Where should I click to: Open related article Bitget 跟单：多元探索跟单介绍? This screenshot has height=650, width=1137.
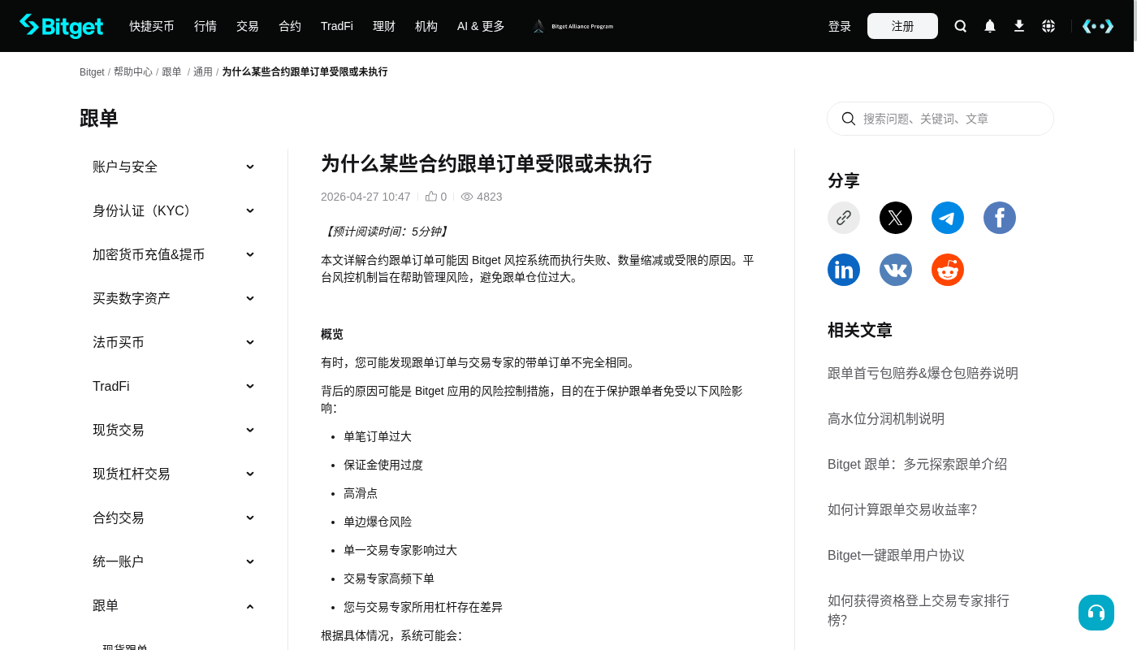(917, 465)
